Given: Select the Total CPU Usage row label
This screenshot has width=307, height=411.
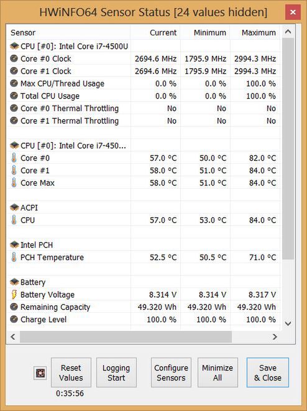Looking at the screenshot, I should click(50, 96).
